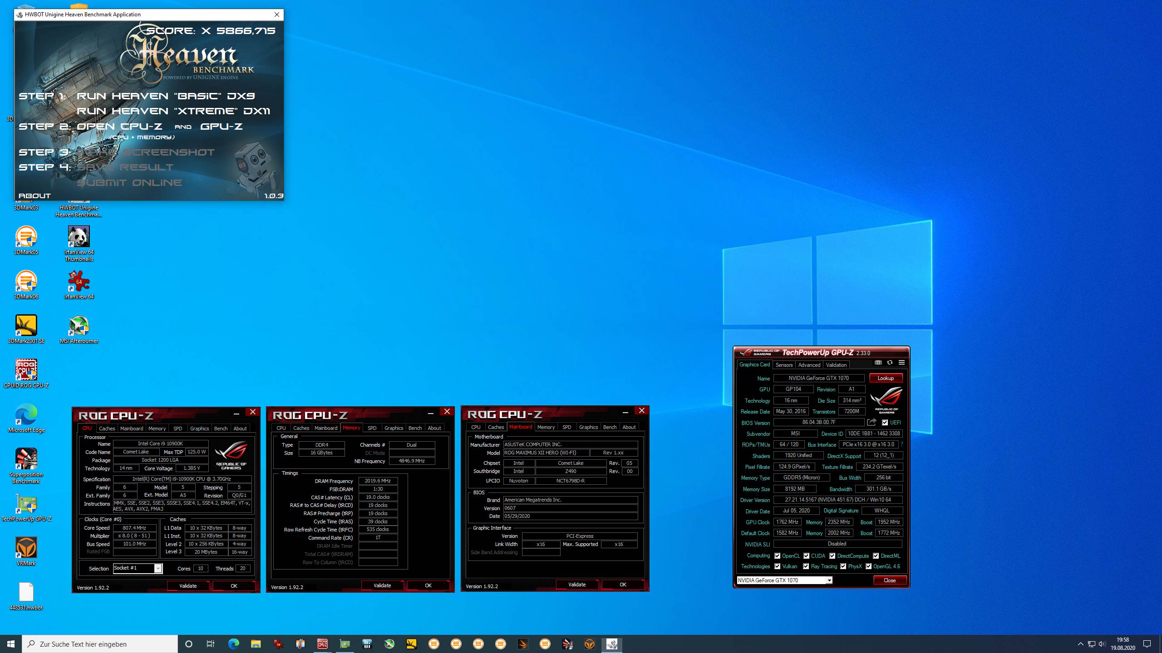Show hidden system tray icons
1162x653 pixels.
1080,644
